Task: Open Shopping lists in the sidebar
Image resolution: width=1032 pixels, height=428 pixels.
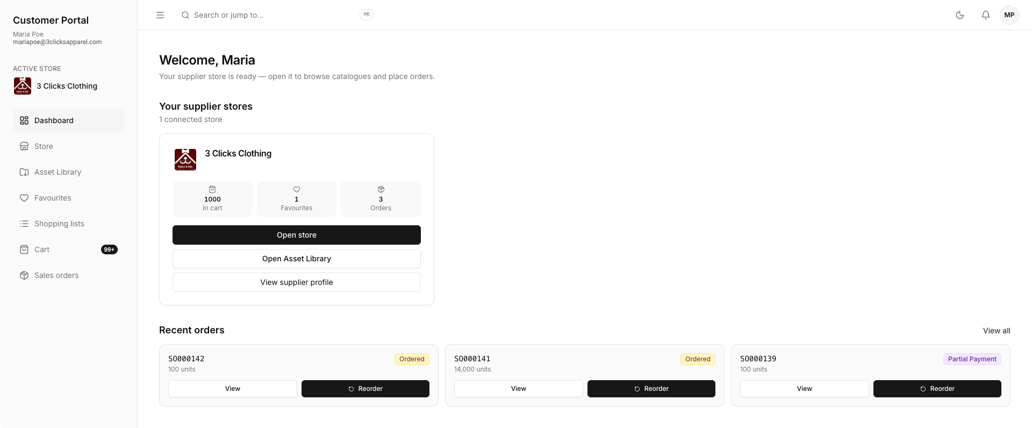Action: [68, 224]
